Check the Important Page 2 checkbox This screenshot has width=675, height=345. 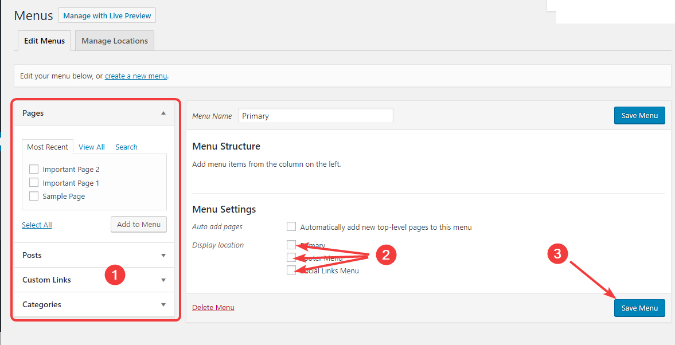tap(34, 169)
